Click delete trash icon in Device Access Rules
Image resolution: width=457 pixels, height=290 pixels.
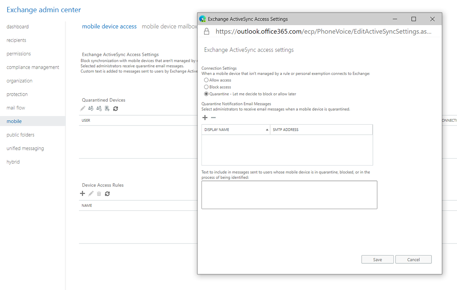[x=99, y=194]
